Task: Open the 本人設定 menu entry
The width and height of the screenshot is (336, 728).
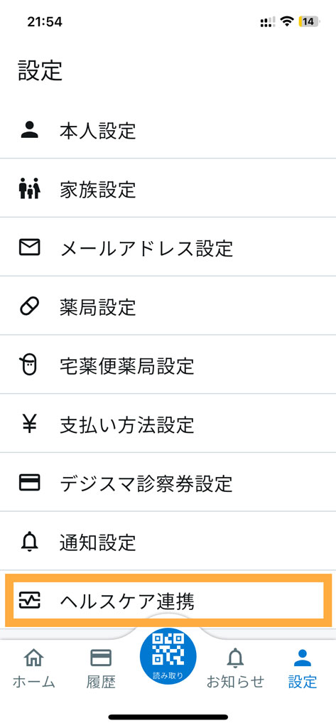Action: pyautogui.click(x=168, y=129)
